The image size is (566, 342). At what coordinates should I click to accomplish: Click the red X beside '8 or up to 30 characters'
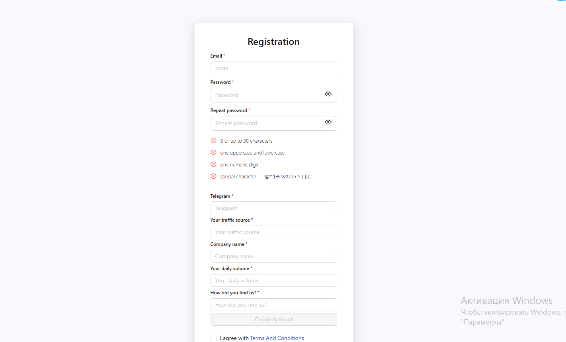click(x=214, y=141)
